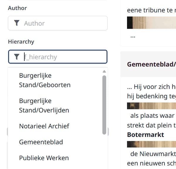176x169 pixels.
Task: Click the dropdown scrollbar up arrow
Action: click(104, 71)
